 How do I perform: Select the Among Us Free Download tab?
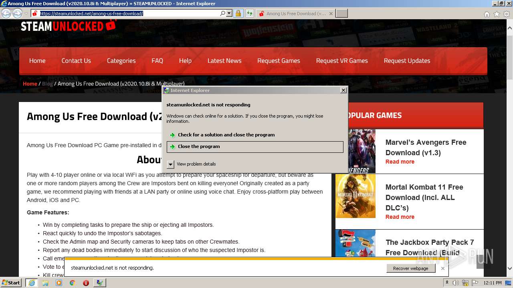tap(295, 14)
